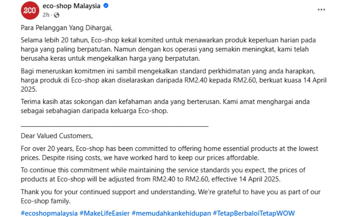Open the three-dot post options menu

point(321,9)
